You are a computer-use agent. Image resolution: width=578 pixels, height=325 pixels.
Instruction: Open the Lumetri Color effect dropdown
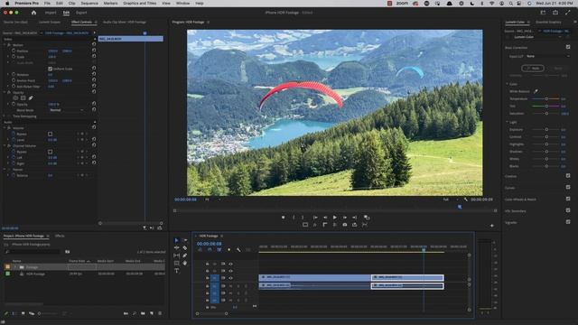538,37
